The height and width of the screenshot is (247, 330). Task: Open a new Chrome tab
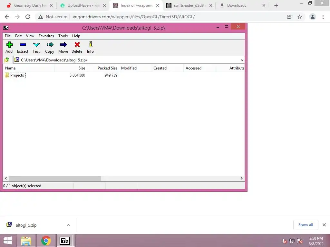(x=276, y=5)
